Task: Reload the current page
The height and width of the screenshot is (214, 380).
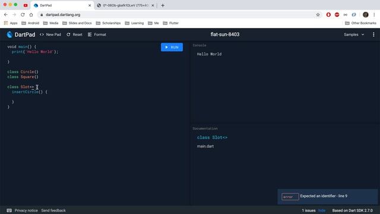Action: pyautogui.click(x=23, y=14)
